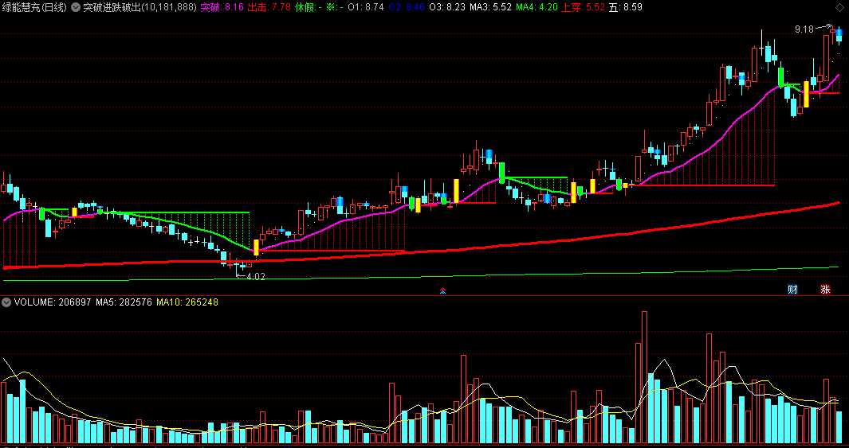Click the 出击: 7.78 value

coord(269,8)
